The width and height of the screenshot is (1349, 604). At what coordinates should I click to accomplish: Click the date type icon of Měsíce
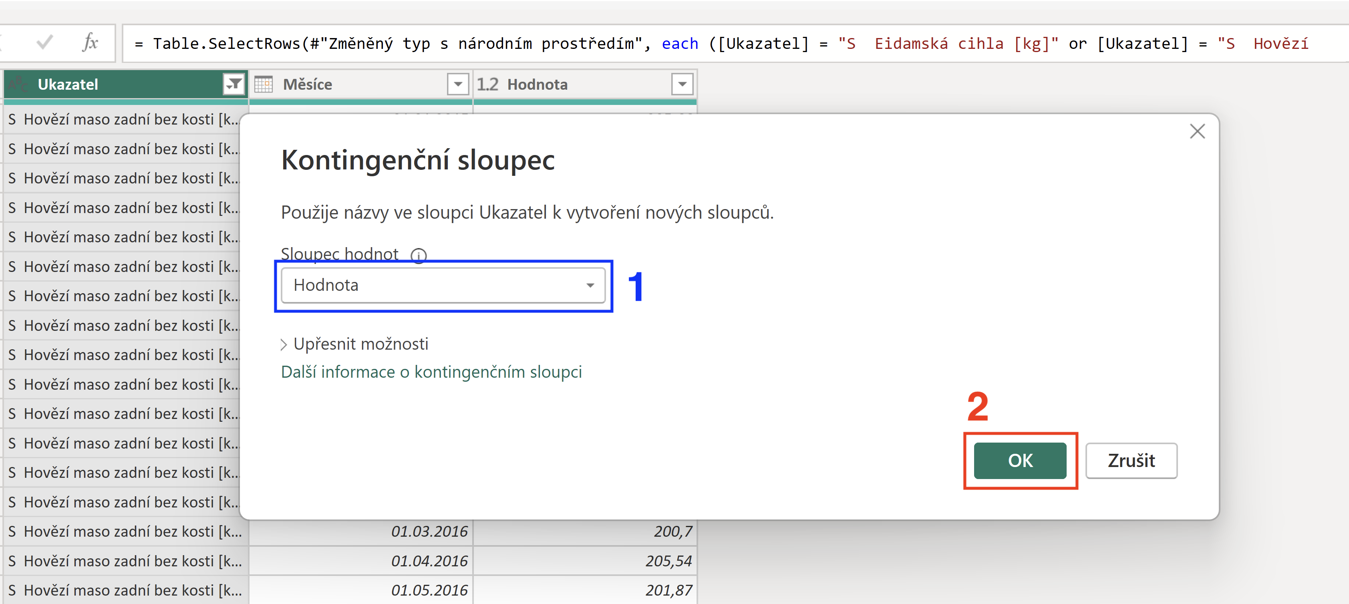tap(264, 85)
